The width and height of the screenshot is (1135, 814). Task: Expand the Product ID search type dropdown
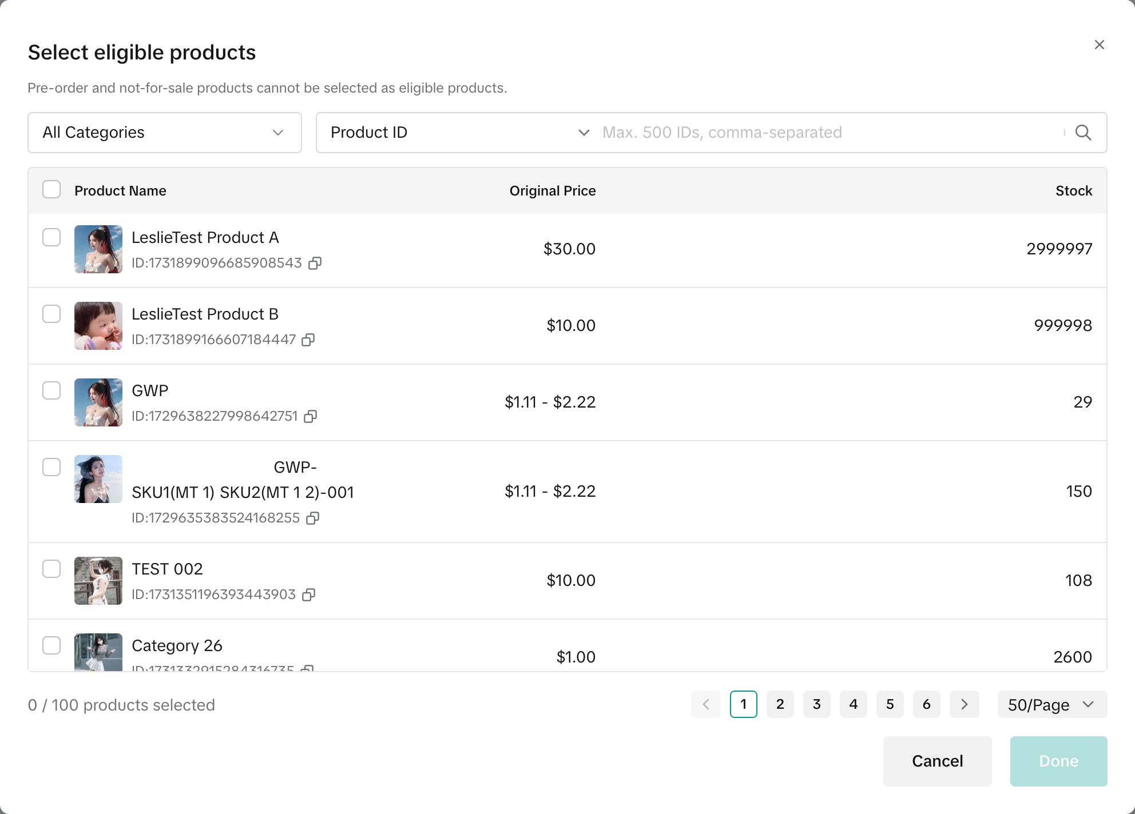459,133
